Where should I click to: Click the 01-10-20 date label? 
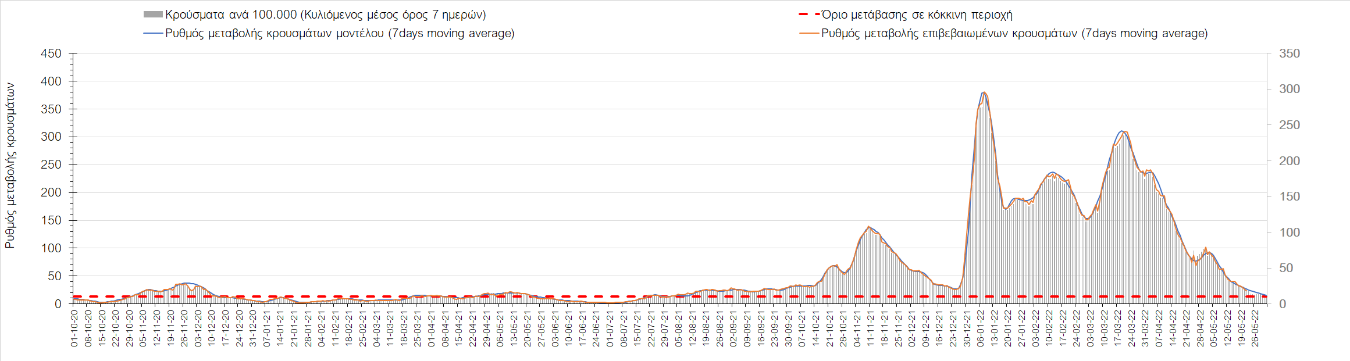click(74, 328)
